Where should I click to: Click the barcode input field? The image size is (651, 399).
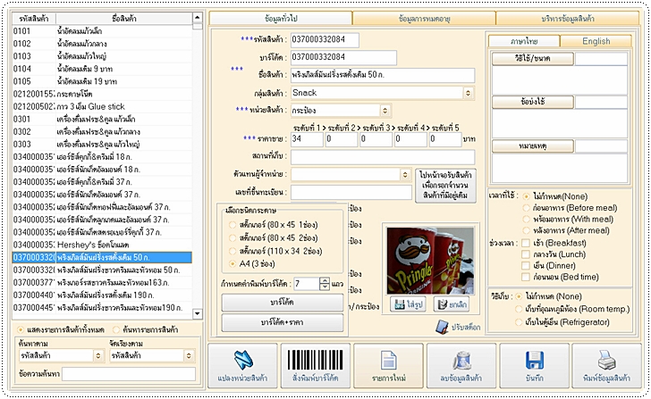click(343, 58)
